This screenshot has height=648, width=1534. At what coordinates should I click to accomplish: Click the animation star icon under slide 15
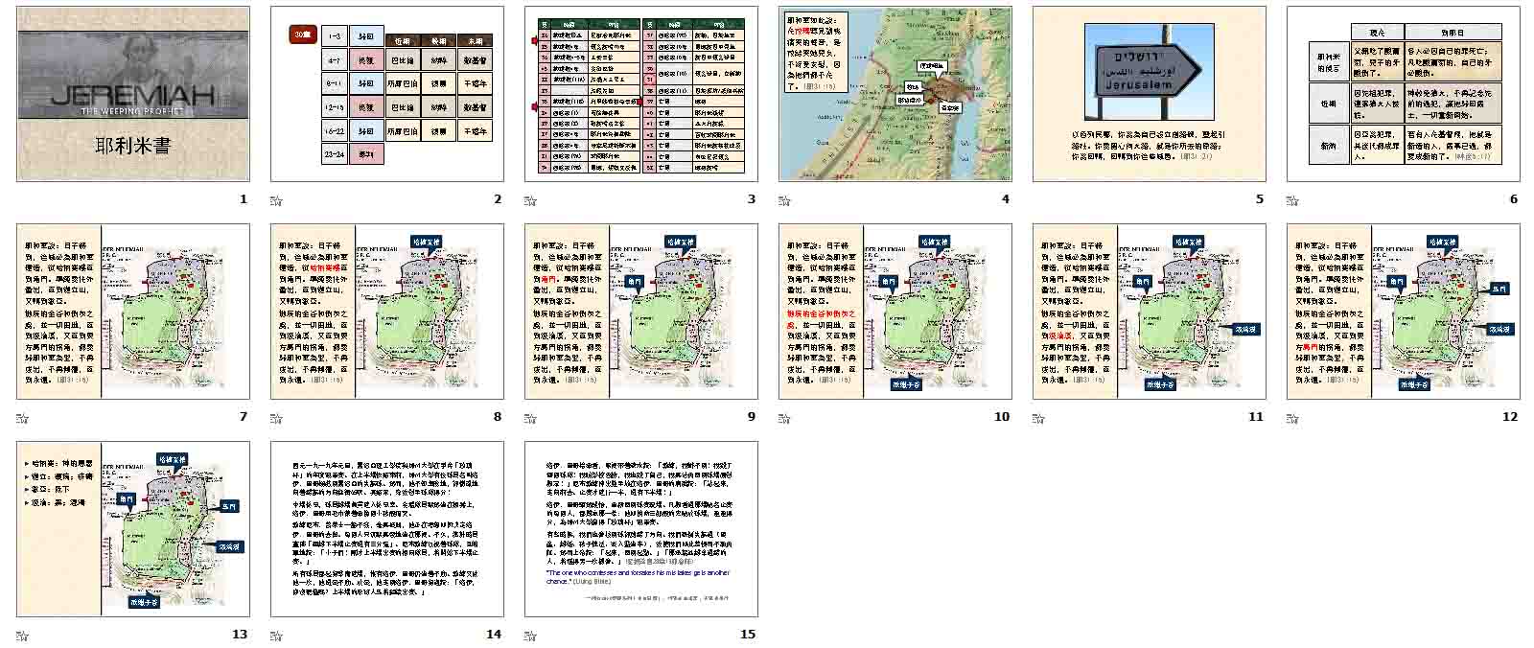[x=530, y=636]
